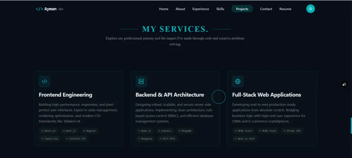Open the Experience nav item
352x158 pixels.
[x=201, y=9]
